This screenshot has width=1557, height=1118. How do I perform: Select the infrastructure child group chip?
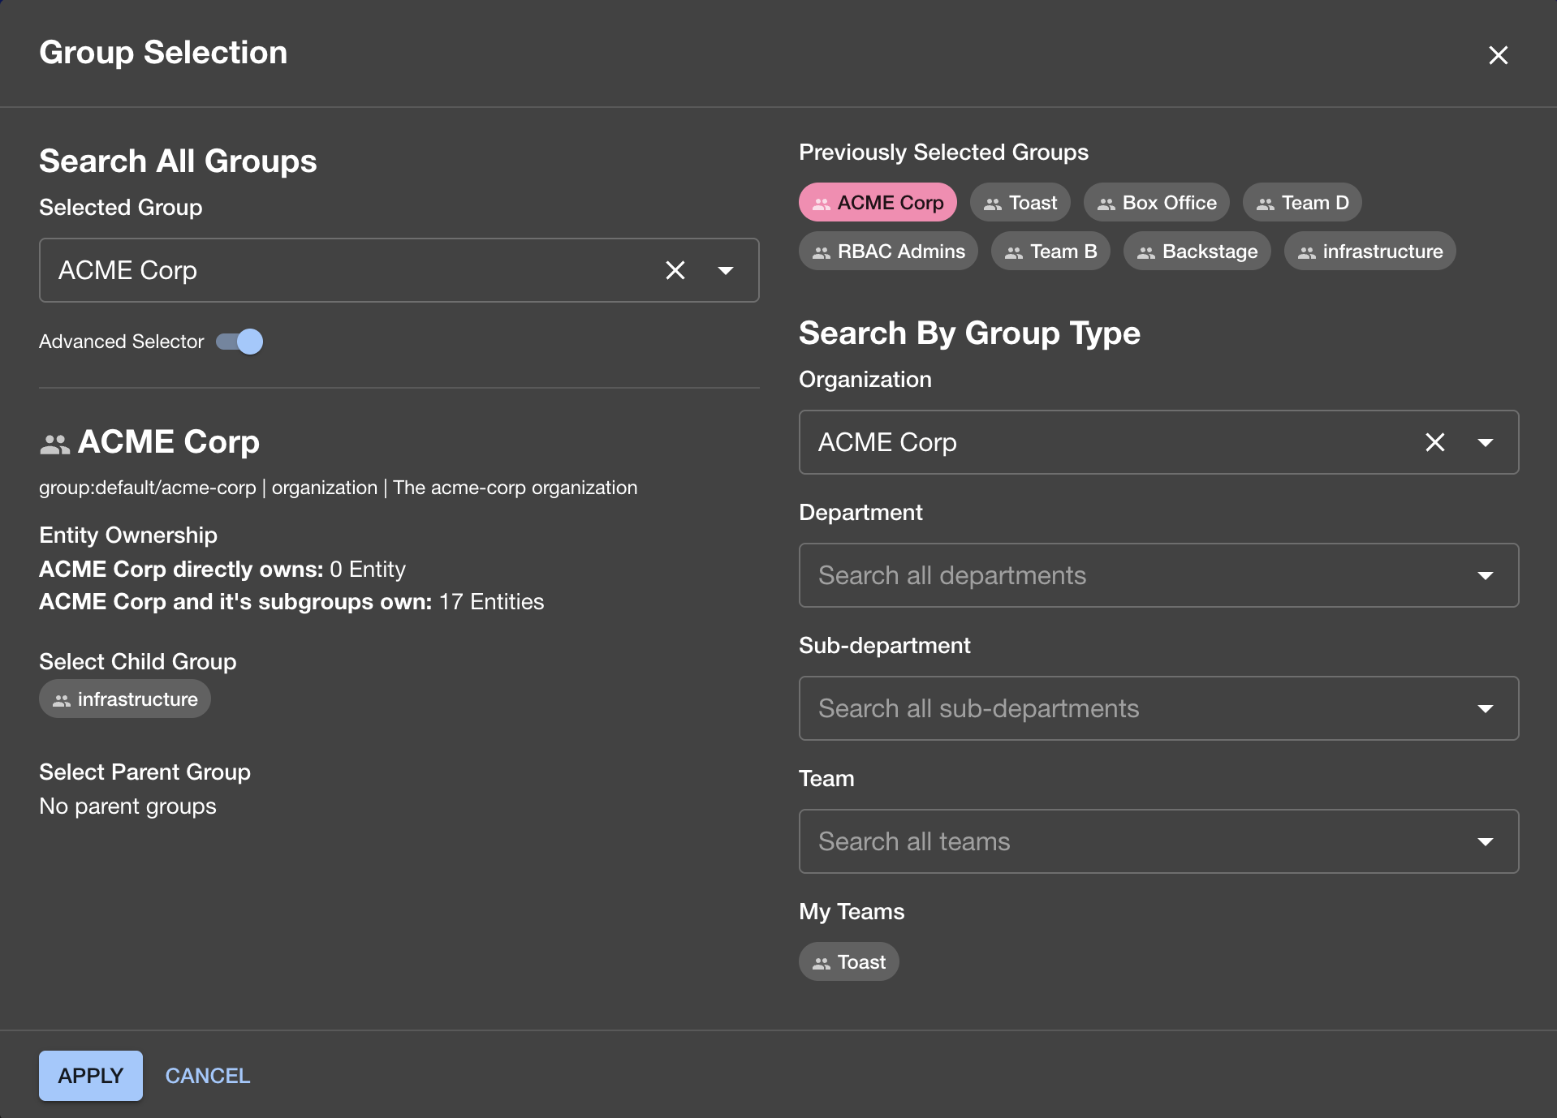(x=125, y=699)
